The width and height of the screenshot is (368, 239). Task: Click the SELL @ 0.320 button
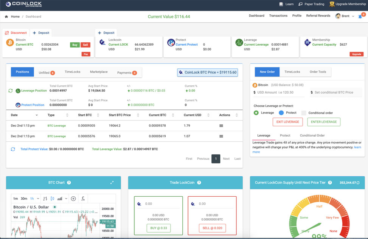[213, 228]
